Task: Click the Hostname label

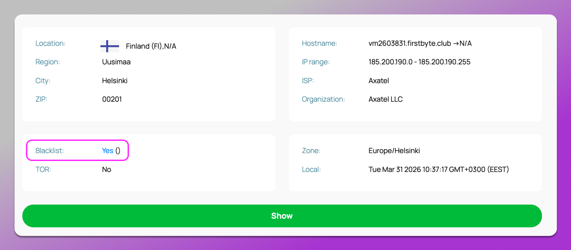Action: click(319, 43)
